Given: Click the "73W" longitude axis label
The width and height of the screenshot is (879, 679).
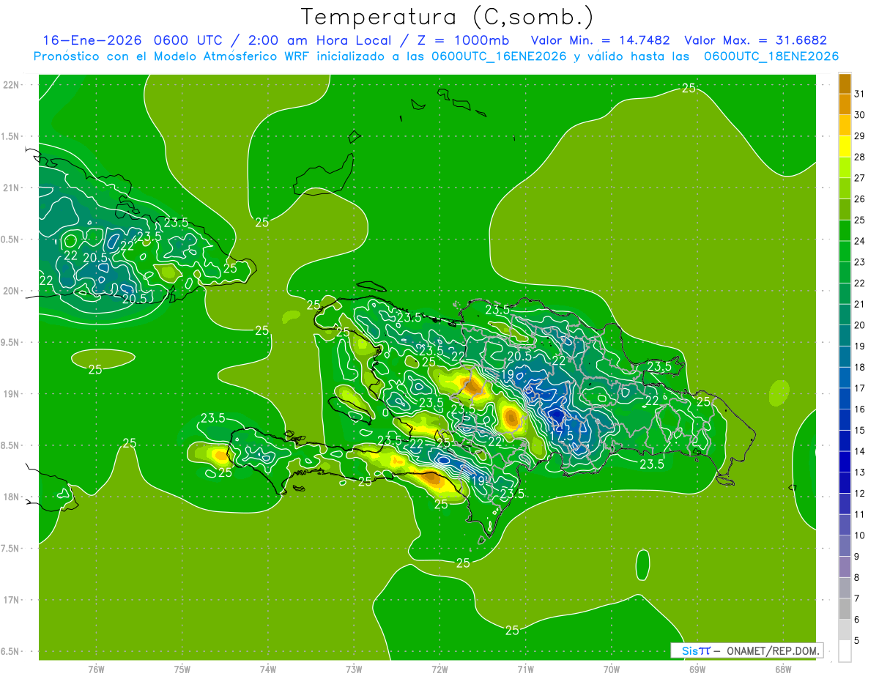Looking at the screenshot, I should [354, 669].
